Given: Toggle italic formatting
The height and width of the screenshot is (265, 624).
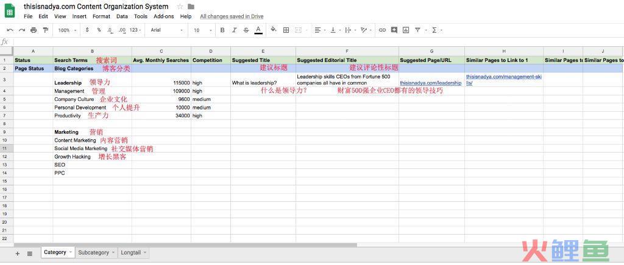Looking at the screenshot, I should click(235, 30).
